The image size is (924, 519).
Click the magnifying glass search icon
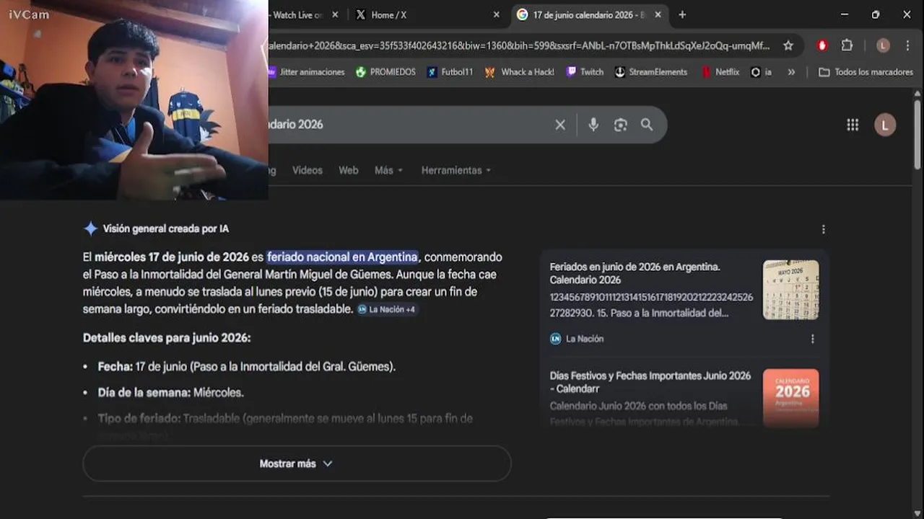(x=647, y=125)
